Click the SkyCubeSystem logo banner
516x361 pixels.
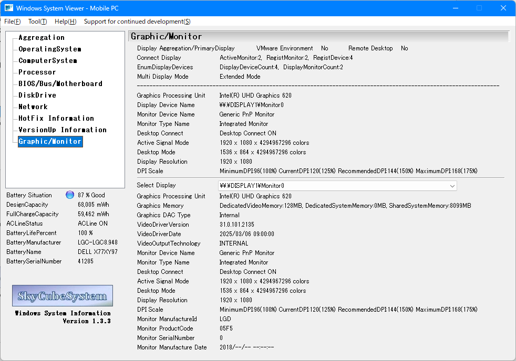coord(63,296)
